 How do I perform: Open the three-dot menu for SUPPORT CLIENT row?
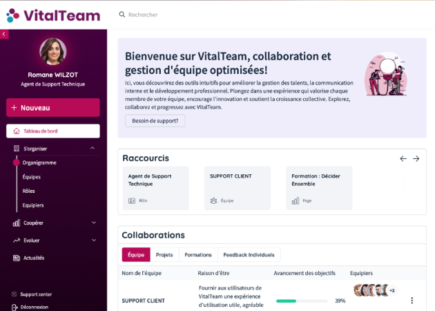[x=412, y=300]
